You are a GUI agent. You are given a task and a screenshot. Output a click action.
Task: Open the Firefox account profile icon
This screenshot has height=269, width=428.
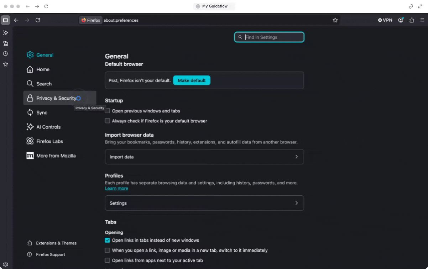click(401, 20)
